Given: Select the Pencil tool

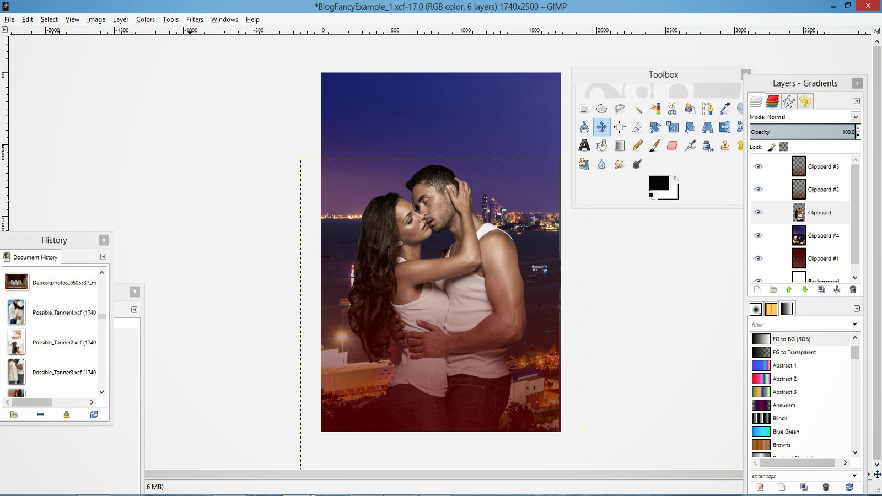Looking at the screenshot, I should tap(637, 145).
